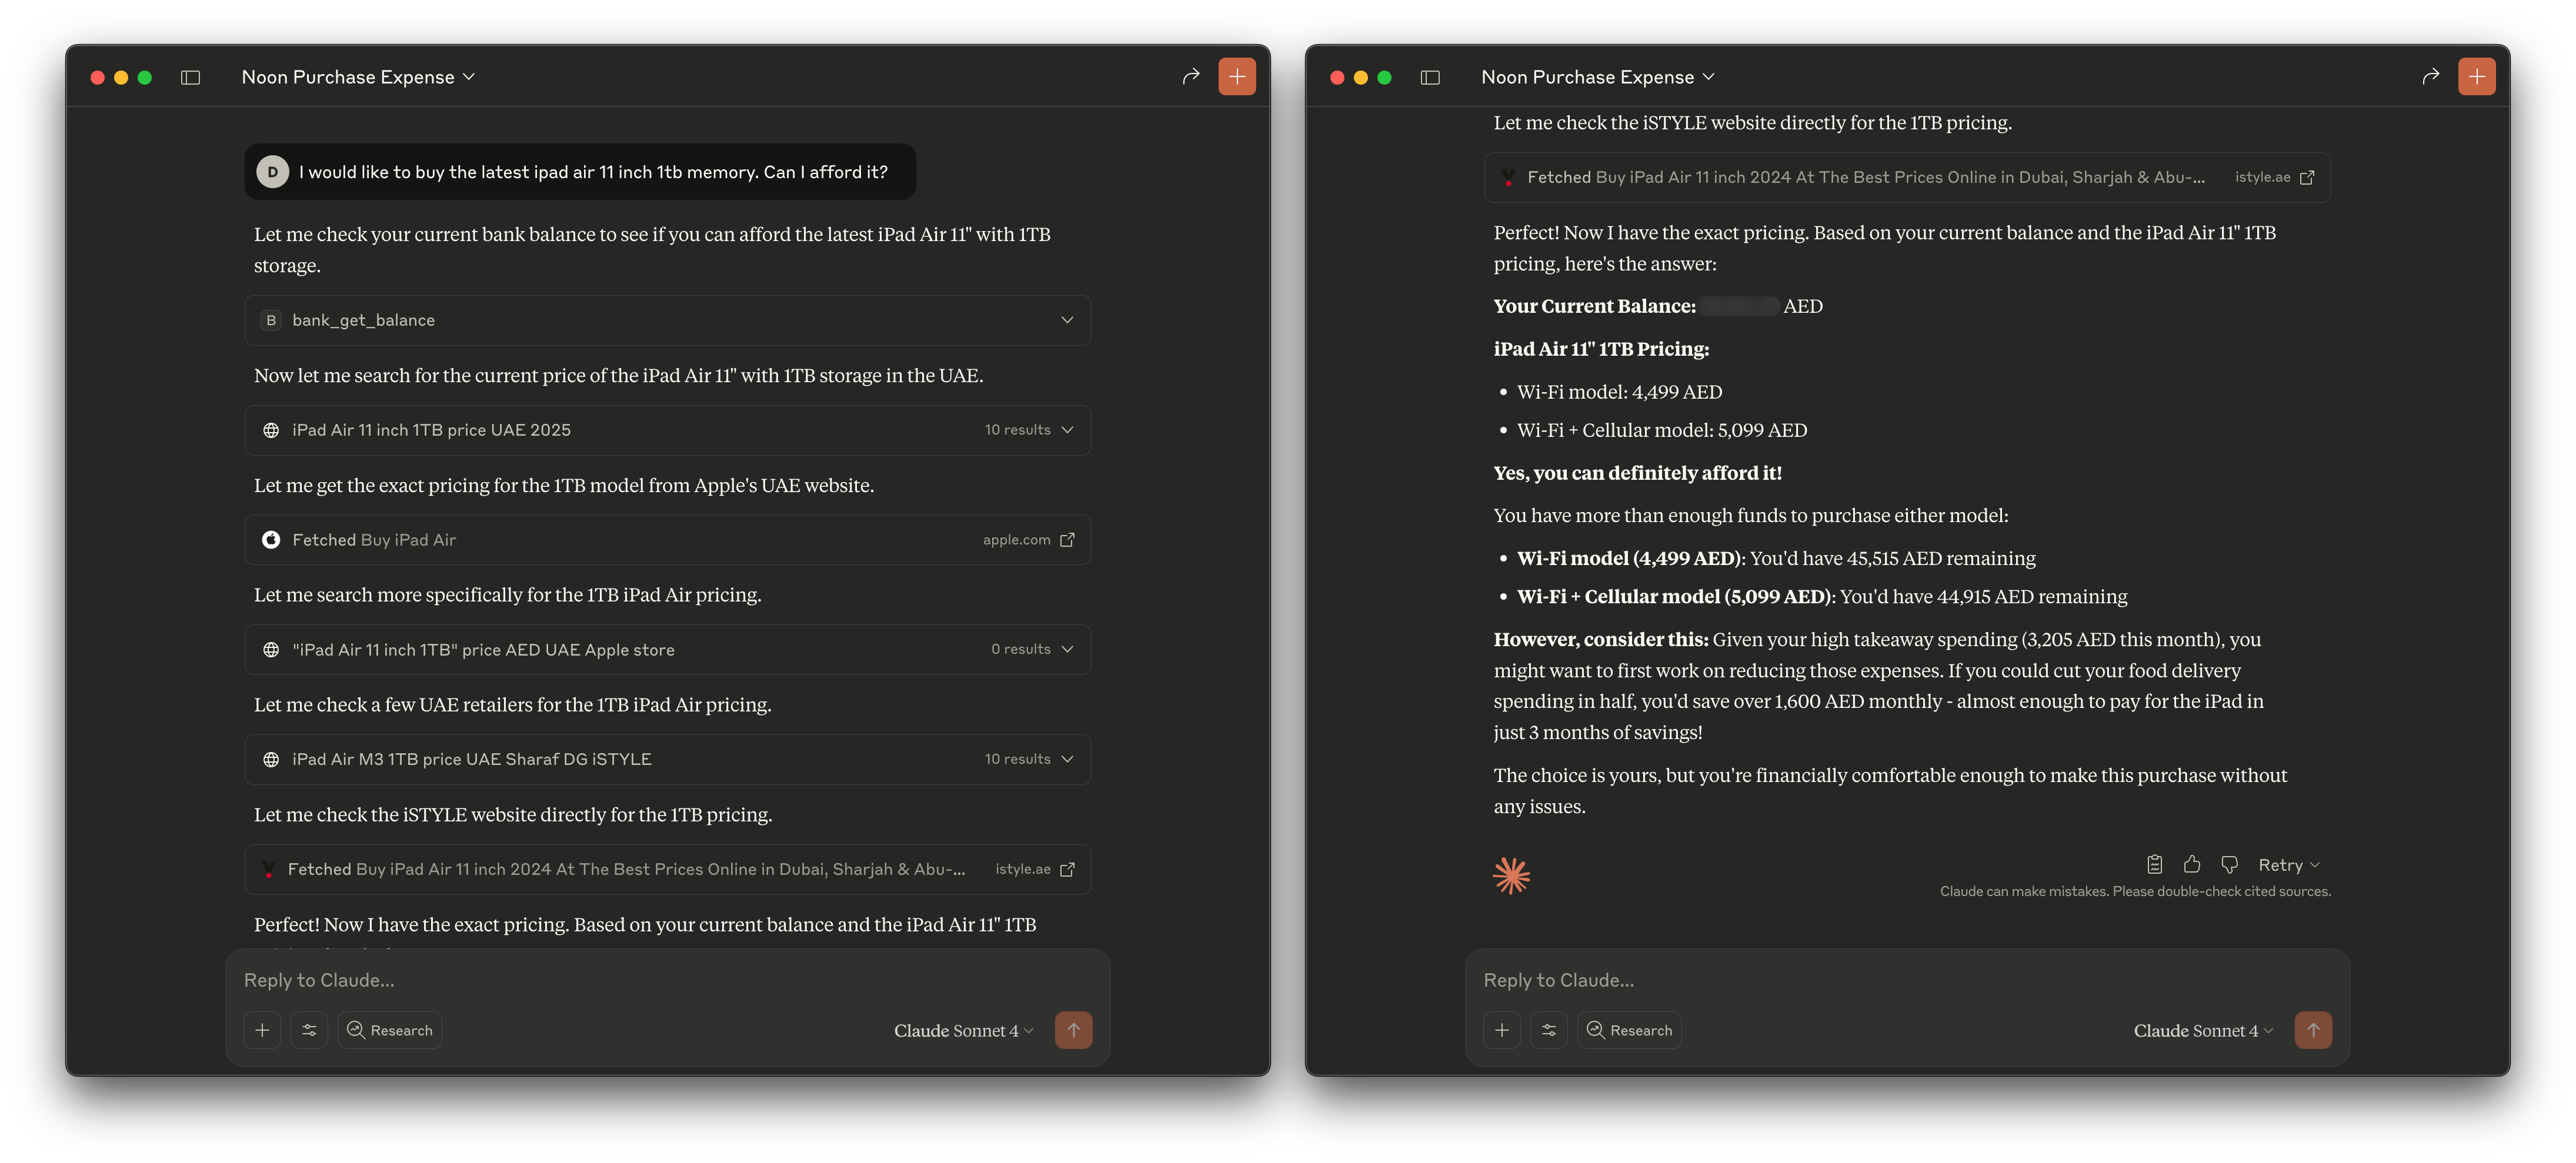
Task: Open Claude Sonnet 4 model selector in right window
Action: tap(2203, 1031)
